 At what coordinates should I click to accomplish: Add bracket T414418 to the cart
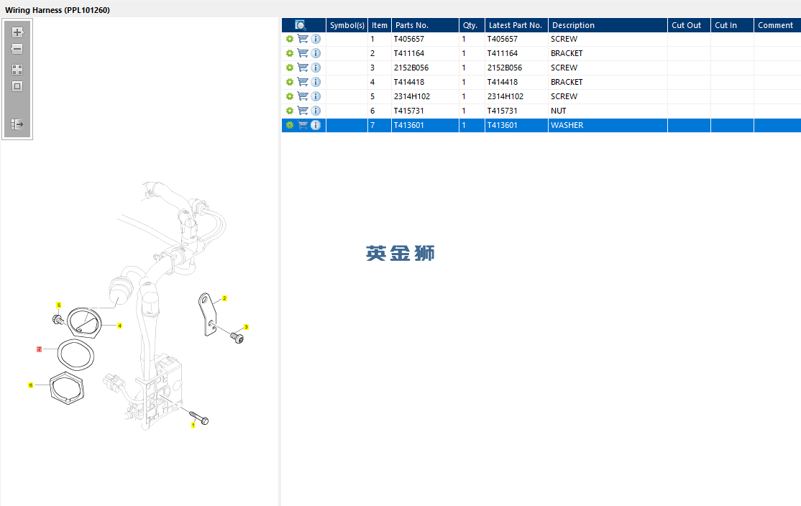pos(303,82)
